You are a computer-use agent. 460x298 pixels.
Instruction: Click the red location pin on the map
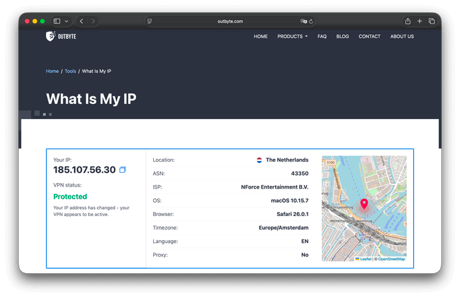click(364, 204)
